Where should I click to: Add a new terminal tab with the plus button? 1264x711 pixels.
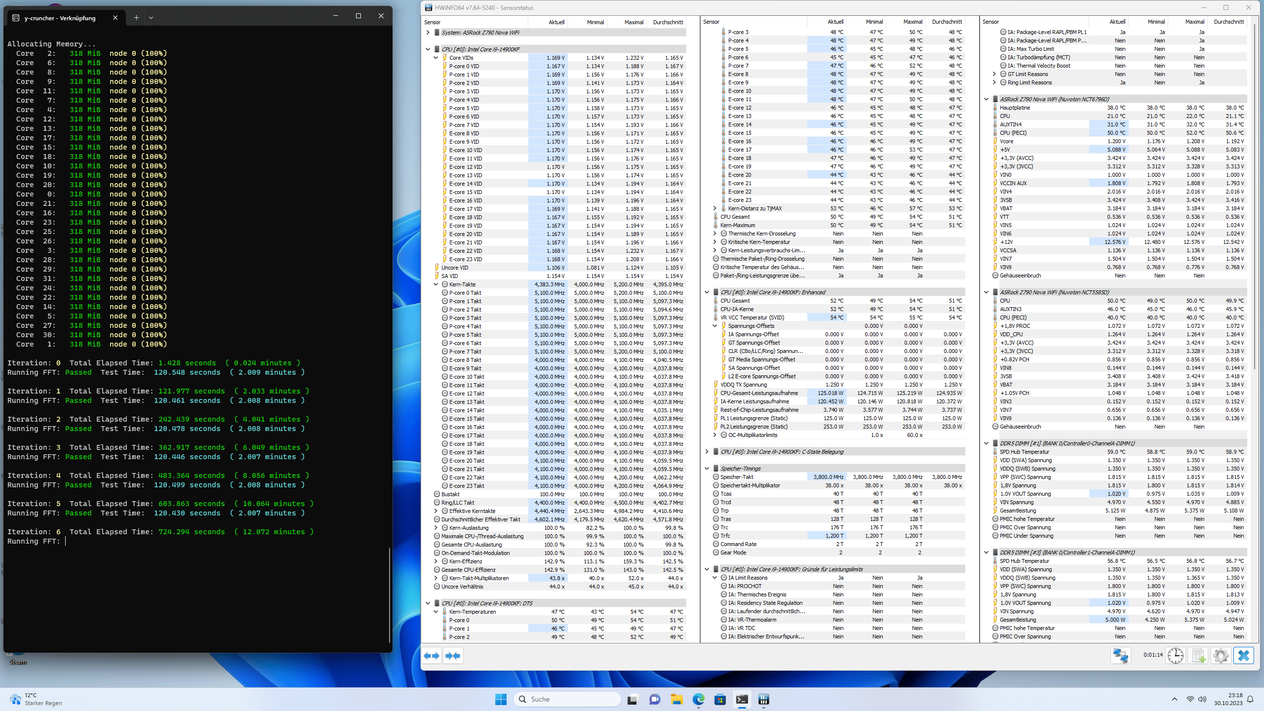coord(136,17)
